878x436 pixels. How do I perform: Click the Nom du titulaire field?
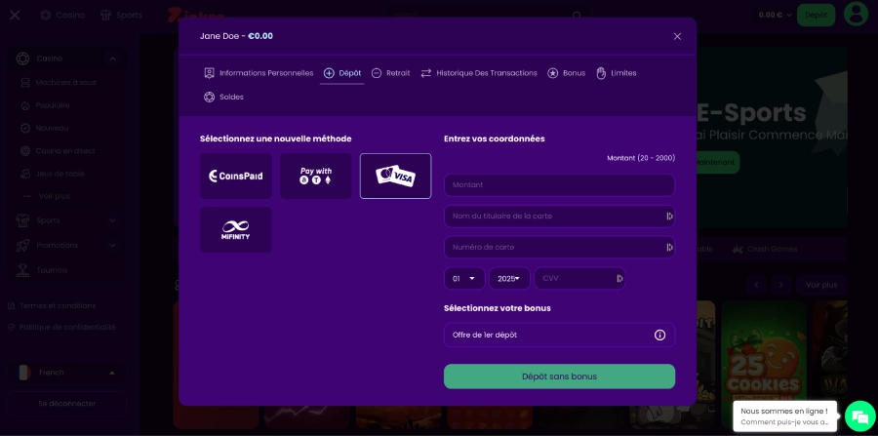[559, 216]
